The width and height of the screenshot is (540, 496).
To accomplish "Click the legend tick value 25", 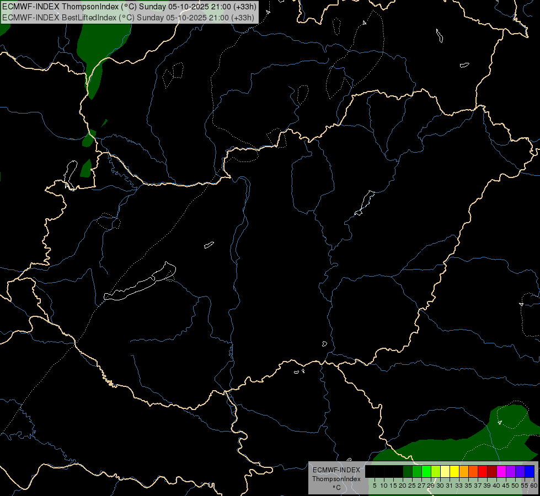I will (x=412, y=486).
